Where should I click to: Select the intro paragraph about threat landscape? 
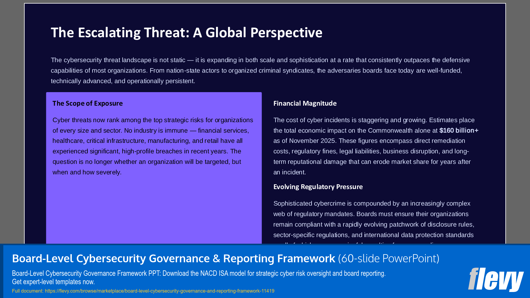[x=260, y=70]
